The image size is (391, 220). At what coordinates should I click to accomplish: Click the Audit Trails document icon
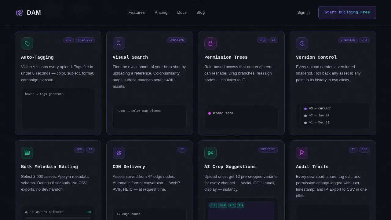302,153
